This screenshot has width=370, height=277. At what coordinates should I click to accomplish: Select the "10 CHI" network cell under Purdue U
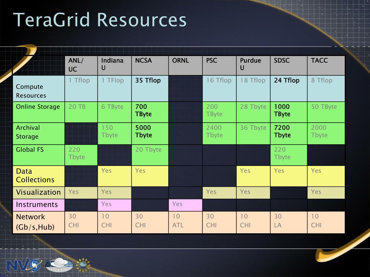point(253,222)
